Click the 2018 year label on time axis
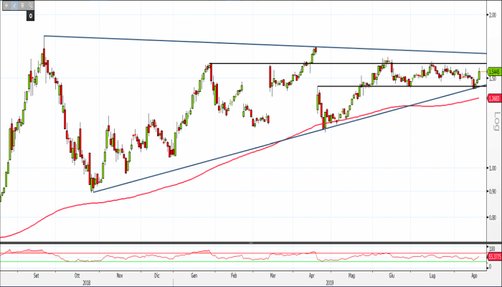502x287 pixels. [x=87, y=282]
